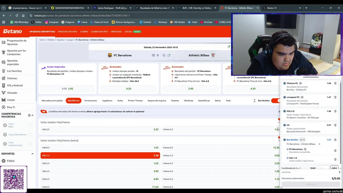Check the Copa Libertadores checkbox
This screenshot has height=193, width=343.
(x=30, y=135)
